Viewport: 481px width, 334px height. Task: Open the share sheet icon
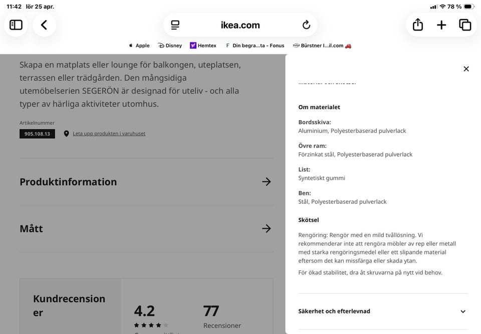pyautogui.click(x=418, y=25)
